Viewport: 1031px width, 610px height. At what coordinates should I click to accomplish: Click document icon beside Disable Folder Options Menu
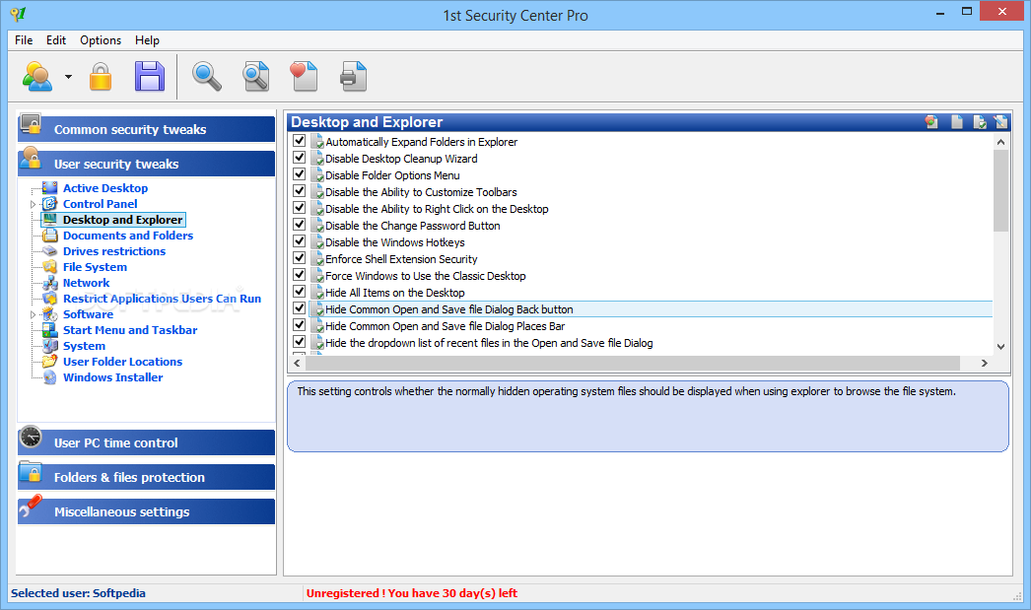[x=317, y=175]
